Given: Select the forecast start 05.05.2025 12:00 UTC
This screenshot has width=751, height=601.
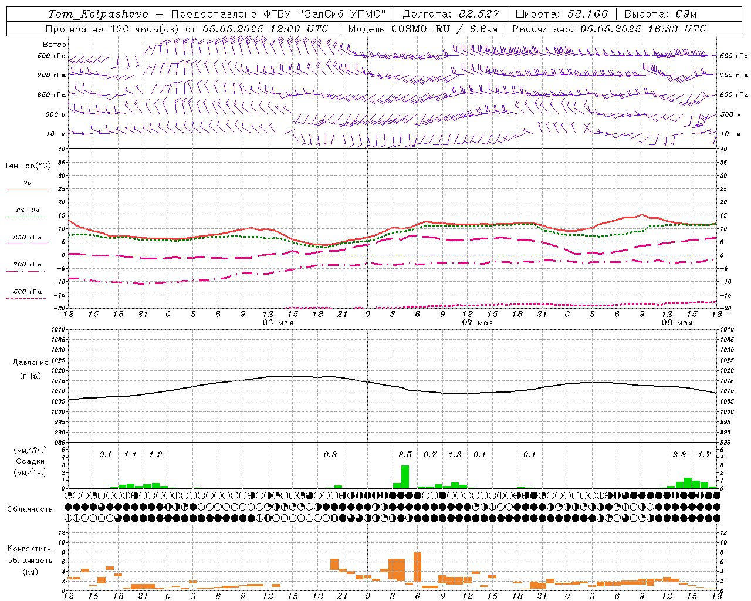Looking at the screenshot, I should coord(265,29).
